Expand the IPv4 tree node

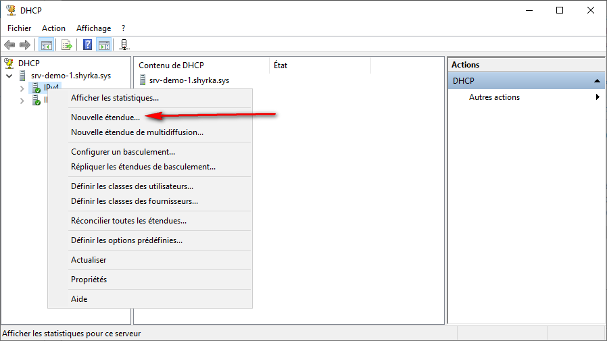click(22, 88)
